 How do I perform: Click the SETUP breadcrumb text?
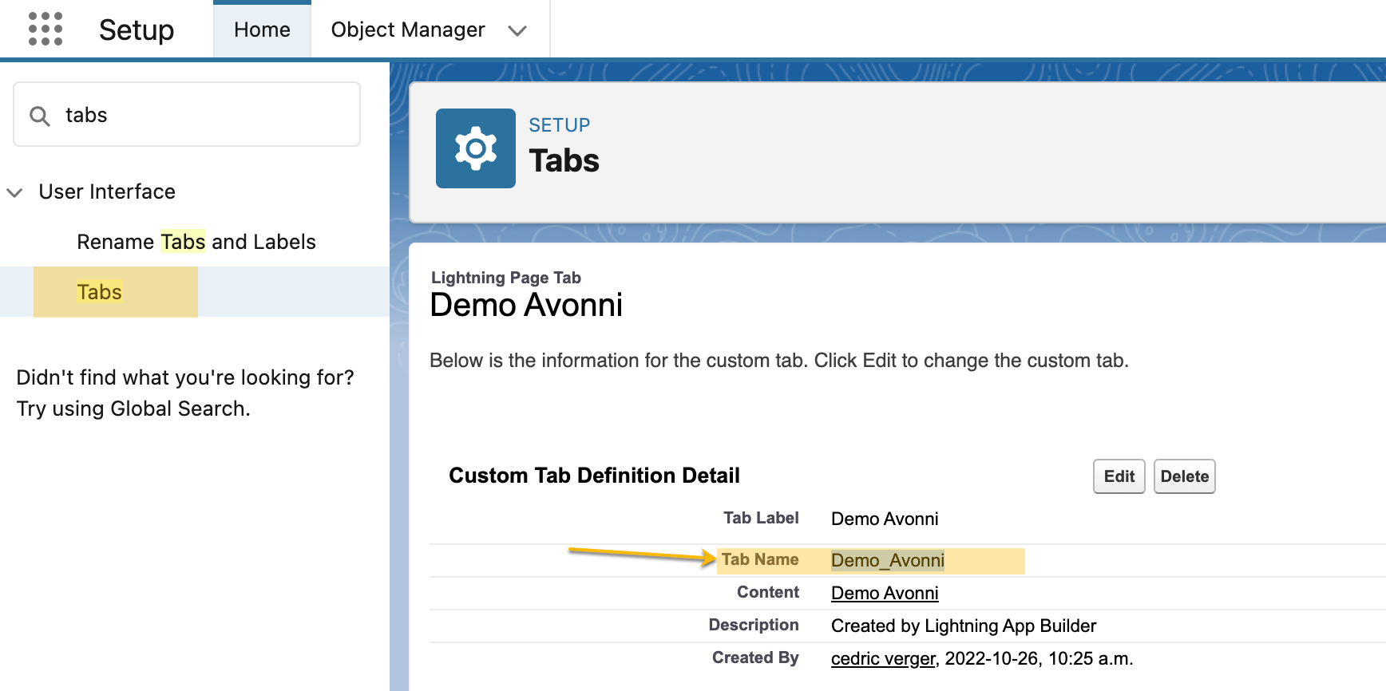(560, 125)
